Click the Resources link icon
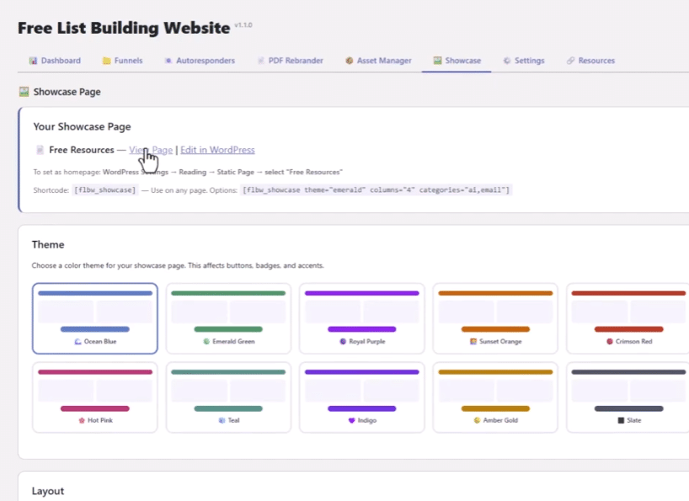 570,61
